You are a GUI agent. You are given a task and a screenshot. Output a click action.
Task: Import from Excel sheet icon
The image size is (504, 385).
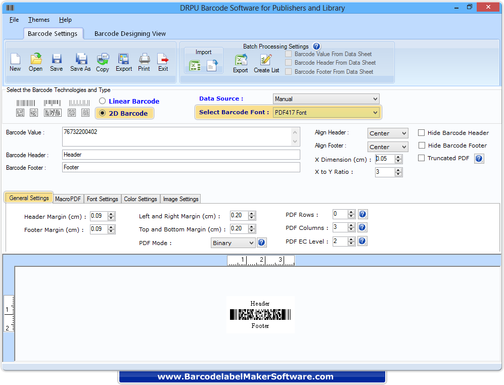pos(195,66)
